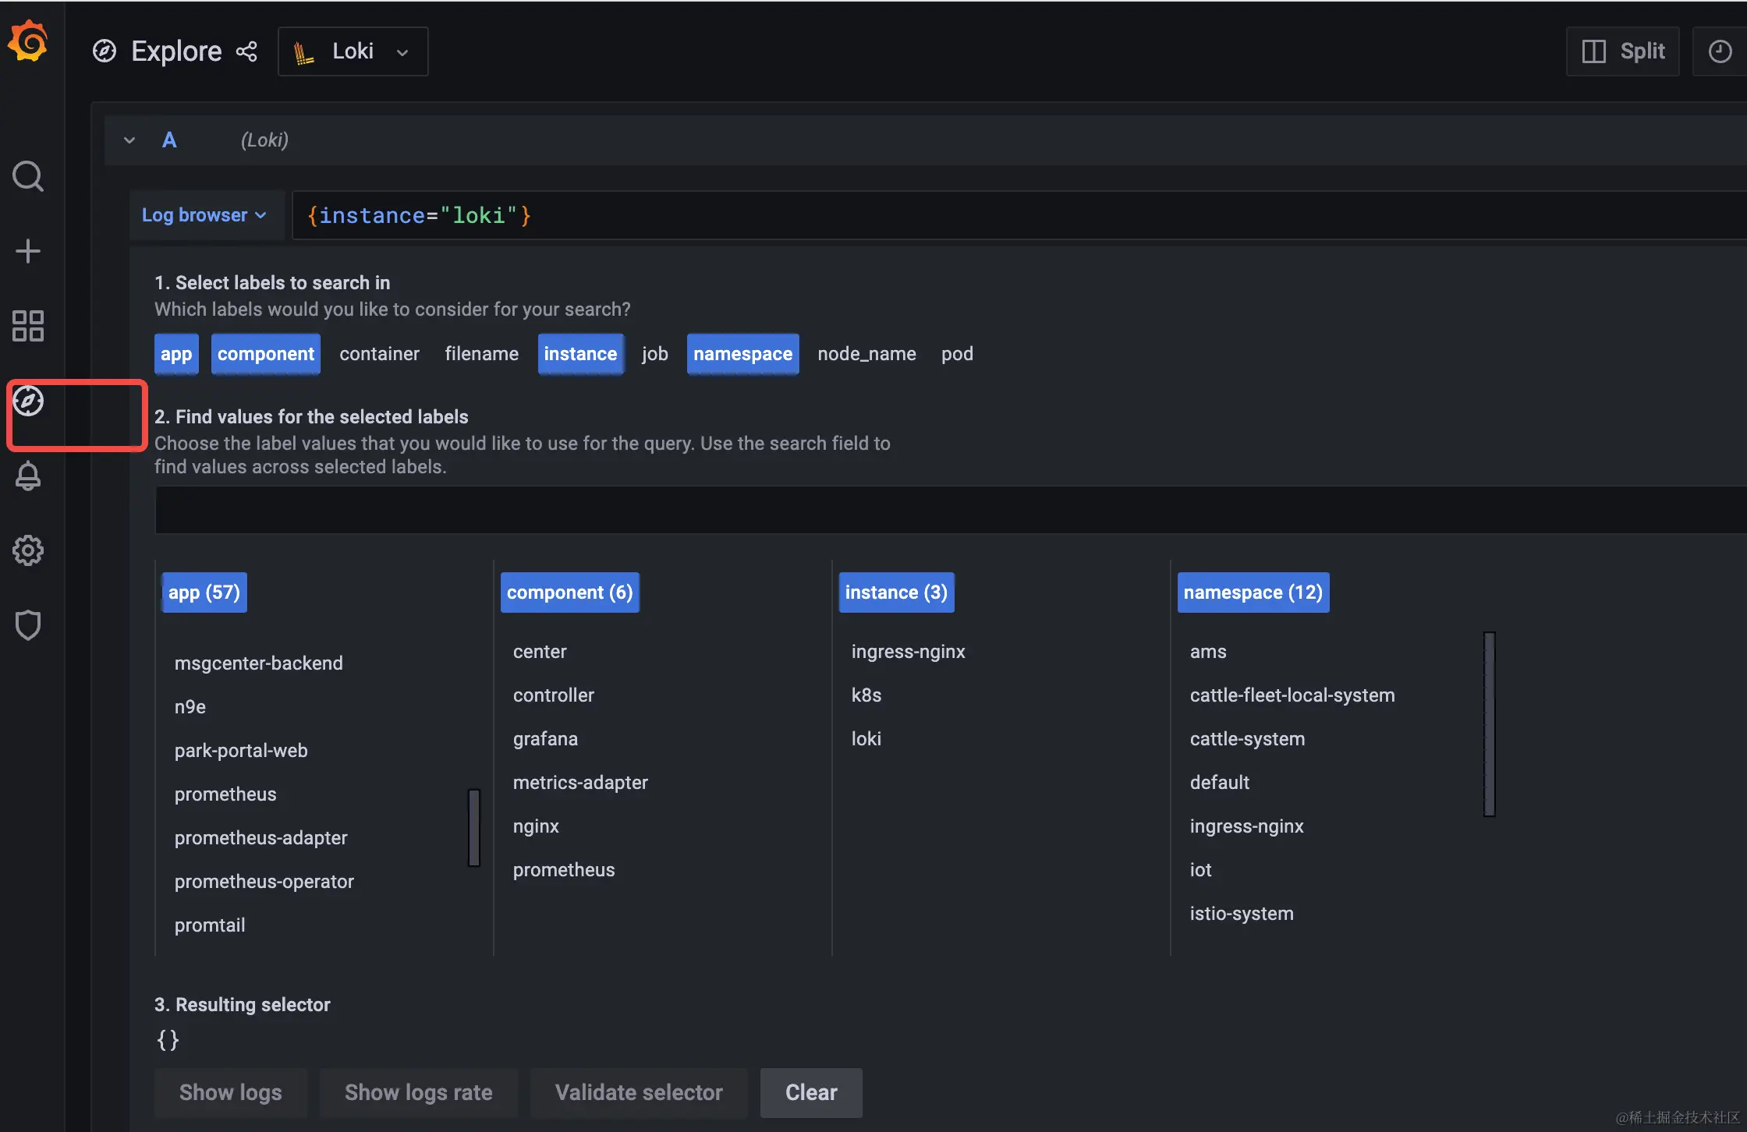
Task: Click the app (57) column header
Action: pos(204,593)
